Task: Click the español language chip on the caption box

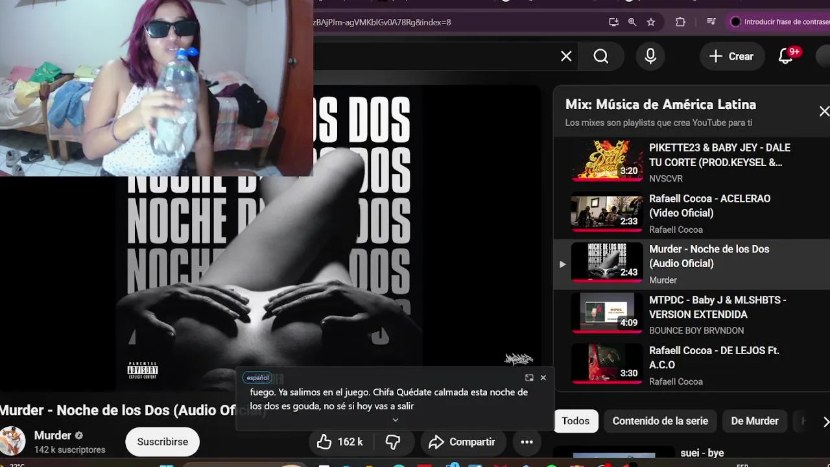Action: [x=257, y=377]
